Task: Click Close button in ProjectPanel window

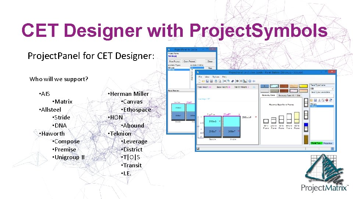Action: [210, 62]
